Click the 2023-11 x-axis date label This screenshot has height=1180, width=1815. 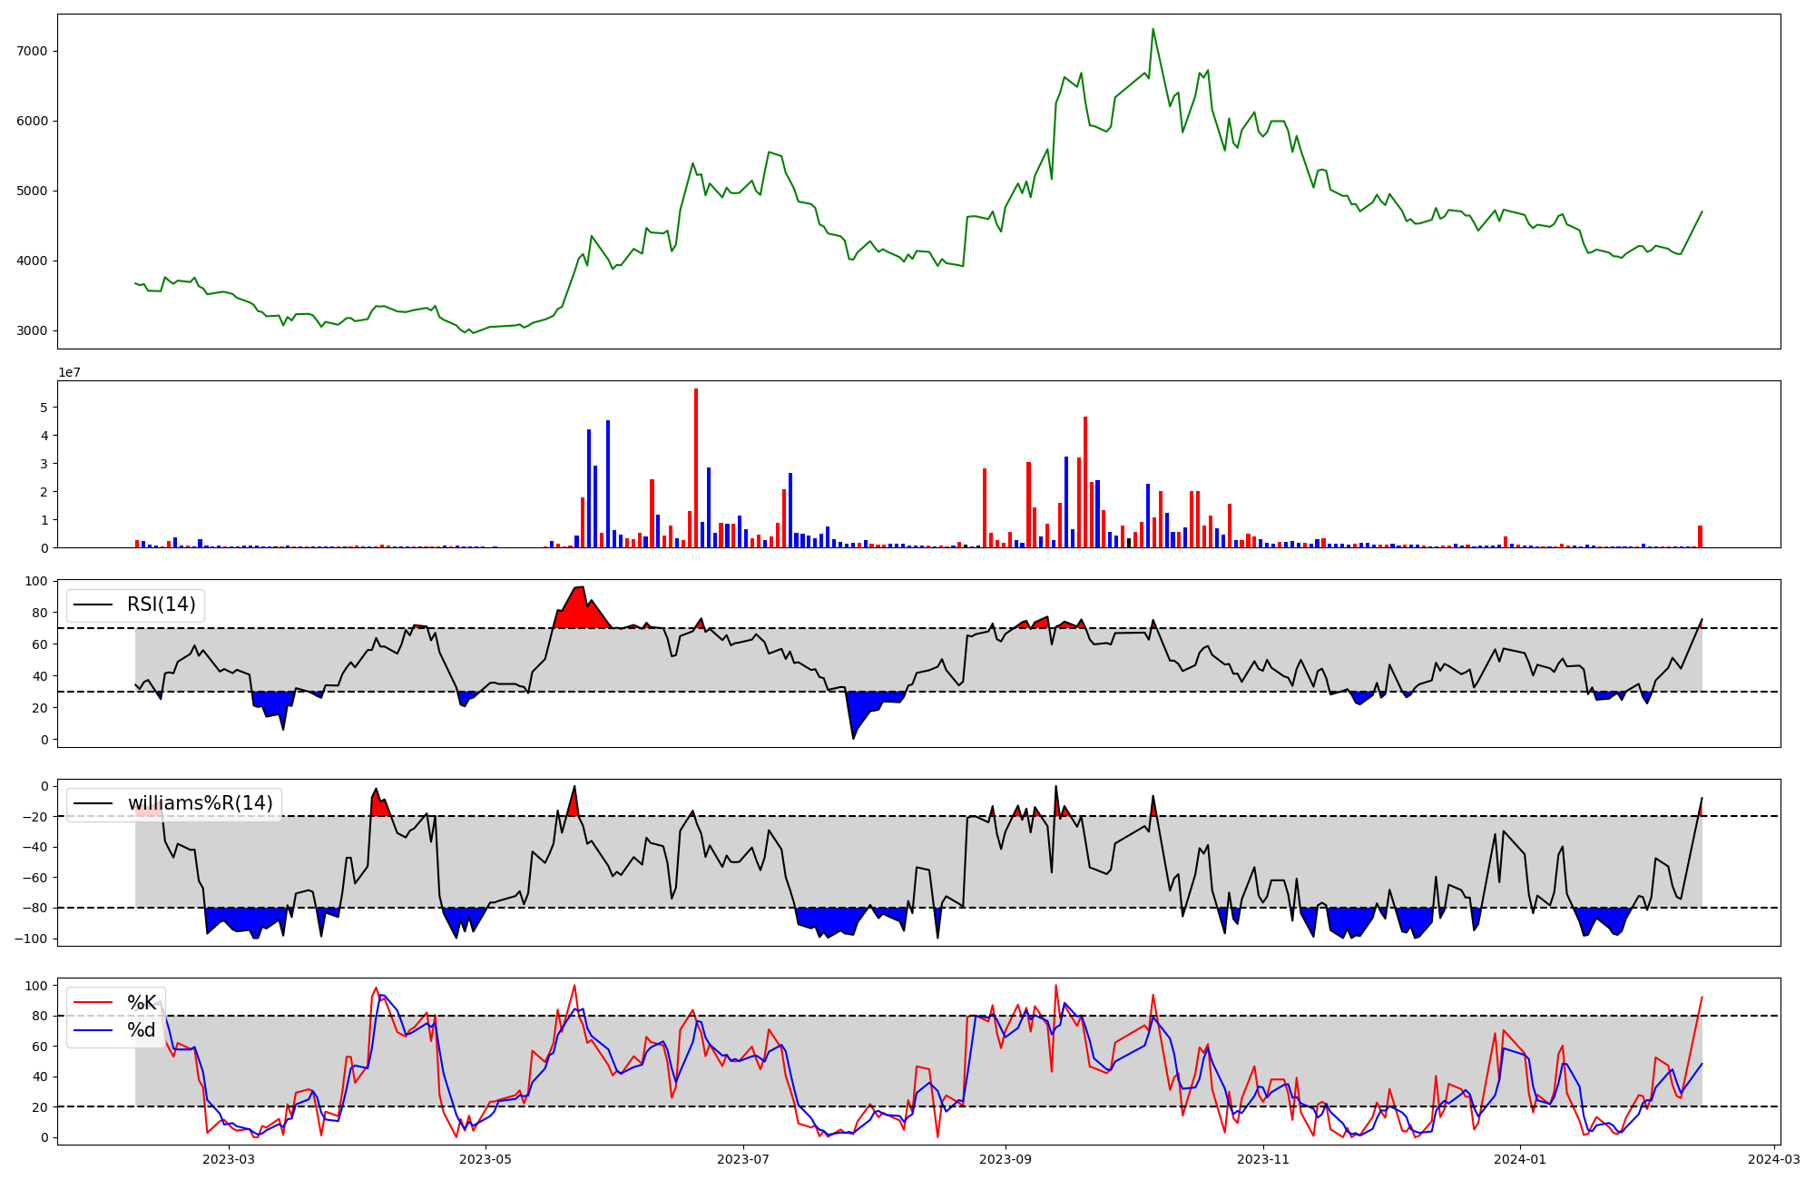click(1263, 1159)
